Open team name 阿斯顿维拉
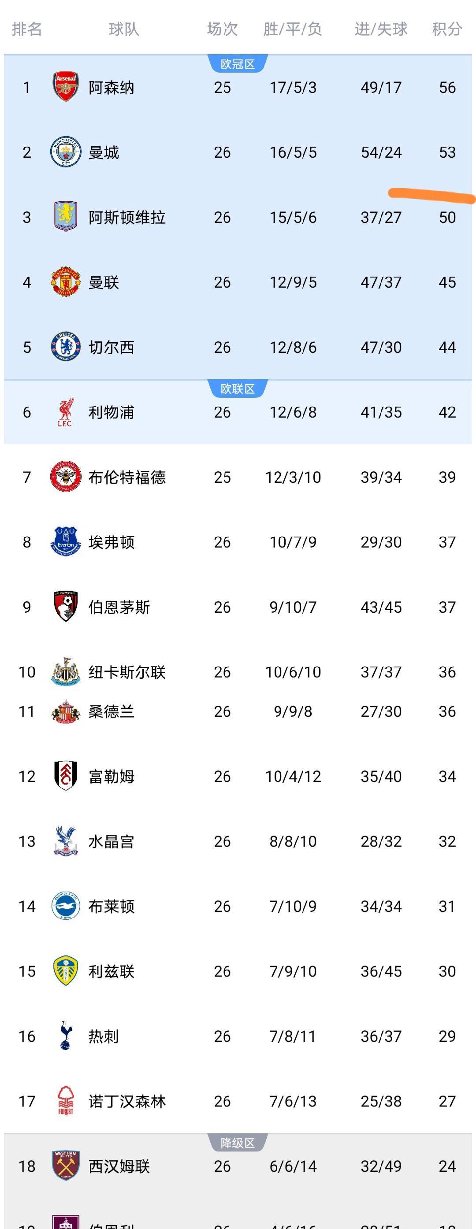Viewport: 476px width, 1229px height. pos(127,218)
